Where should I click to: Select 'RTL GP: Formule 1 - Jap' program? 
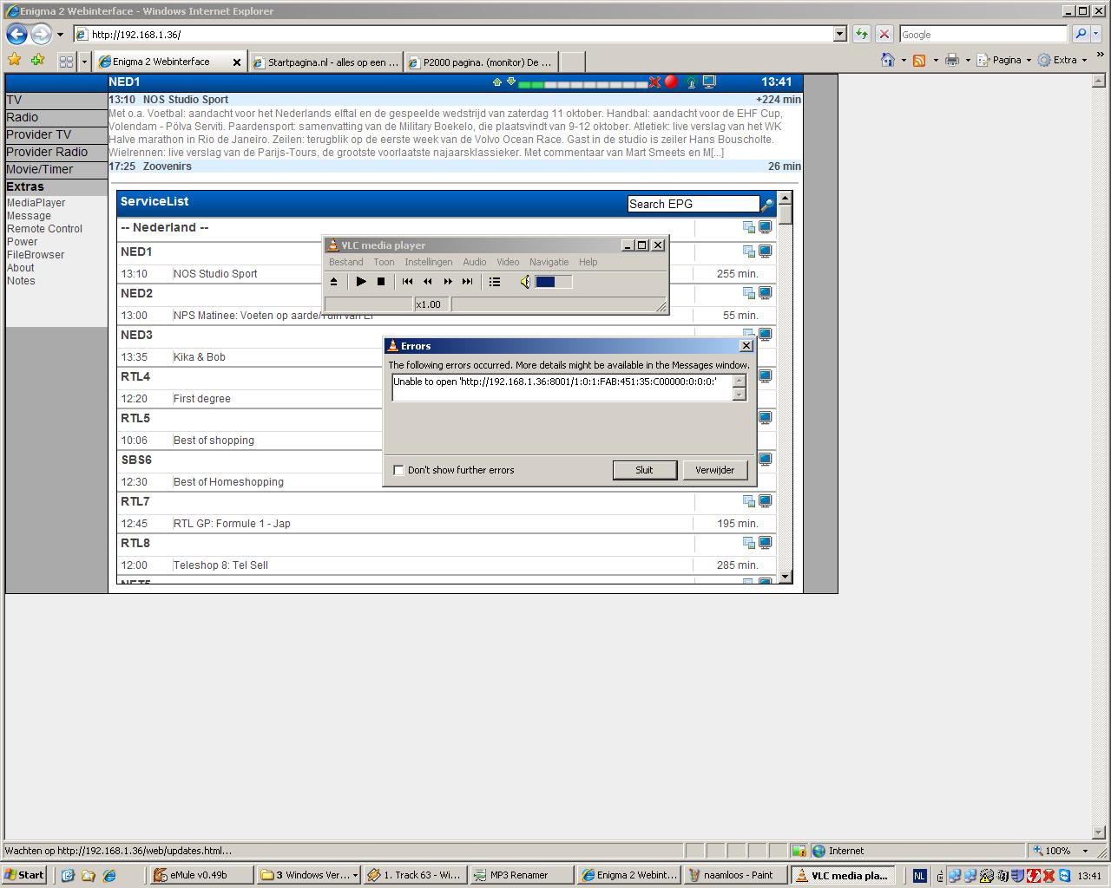click(x=232, y=524)
